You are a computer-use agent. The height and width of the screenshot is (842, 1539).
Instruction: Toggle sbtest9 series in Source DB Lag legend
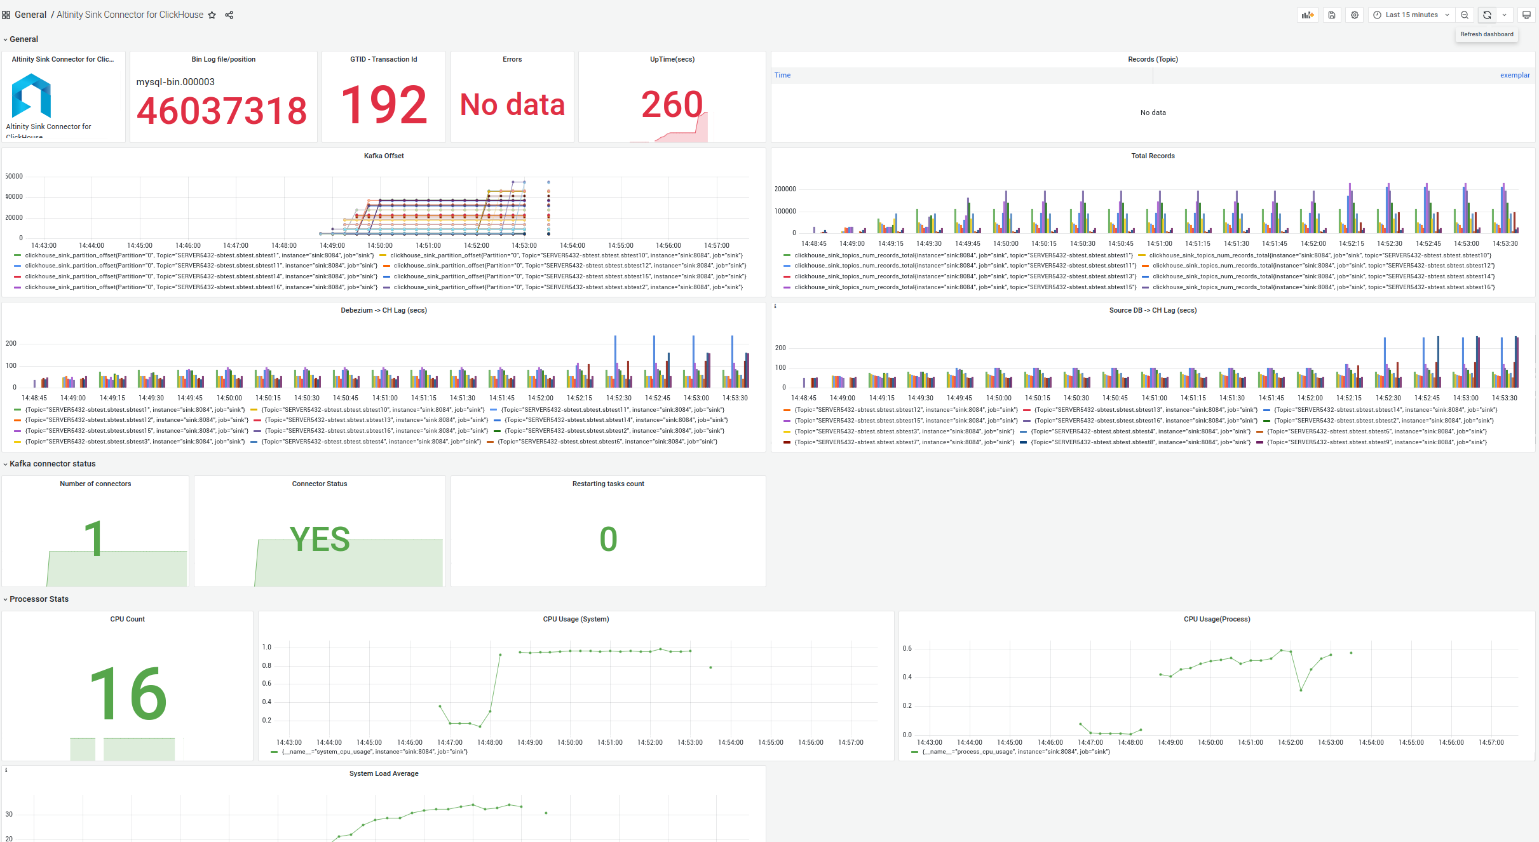[1377, 442]
